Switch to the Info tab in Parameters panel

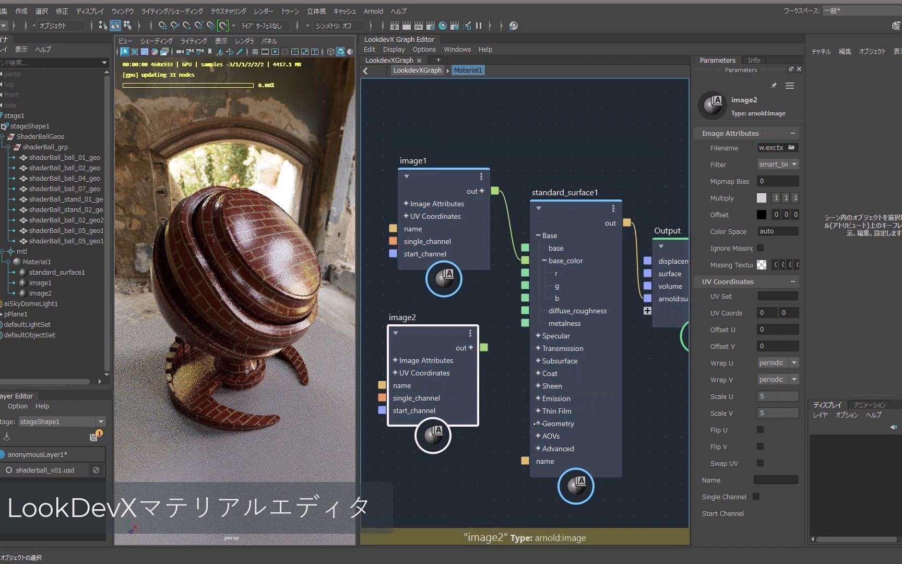coord(754,60)
